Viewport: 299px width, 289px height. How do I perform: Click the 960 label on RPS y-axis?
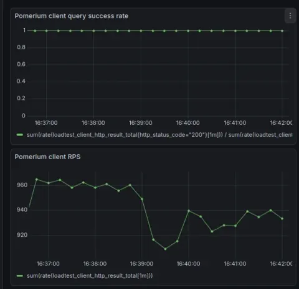click(x=22, y=185)
